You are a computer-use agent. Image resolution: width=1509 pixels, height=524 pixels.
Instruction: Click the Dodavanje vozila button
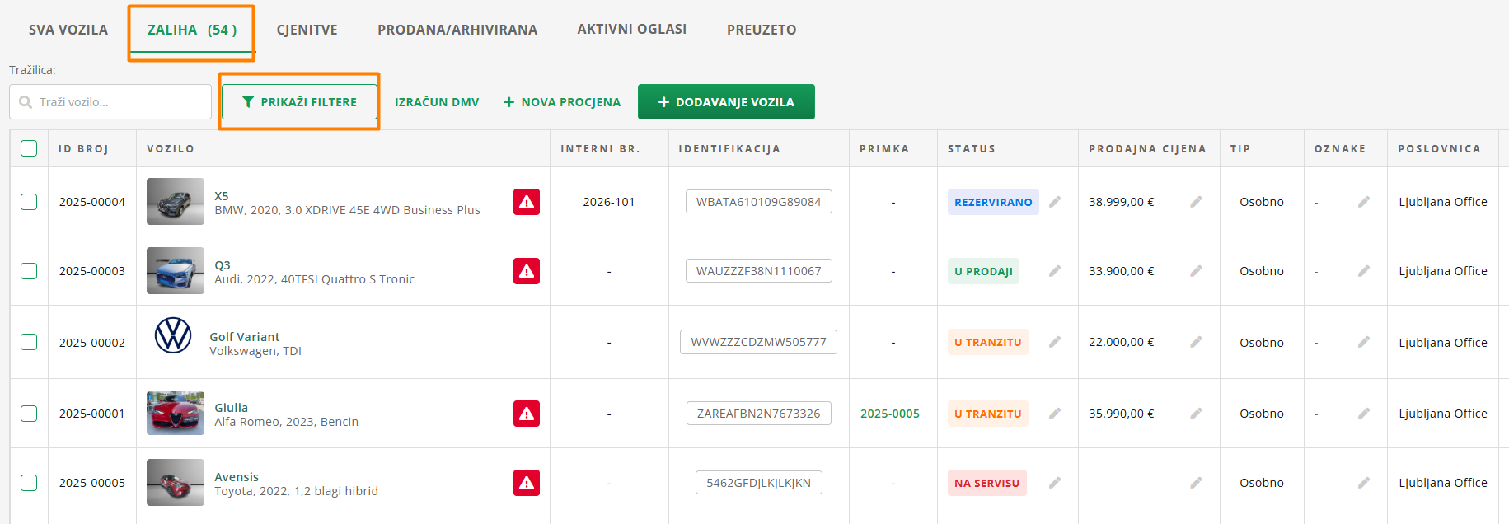pos(726,102)
